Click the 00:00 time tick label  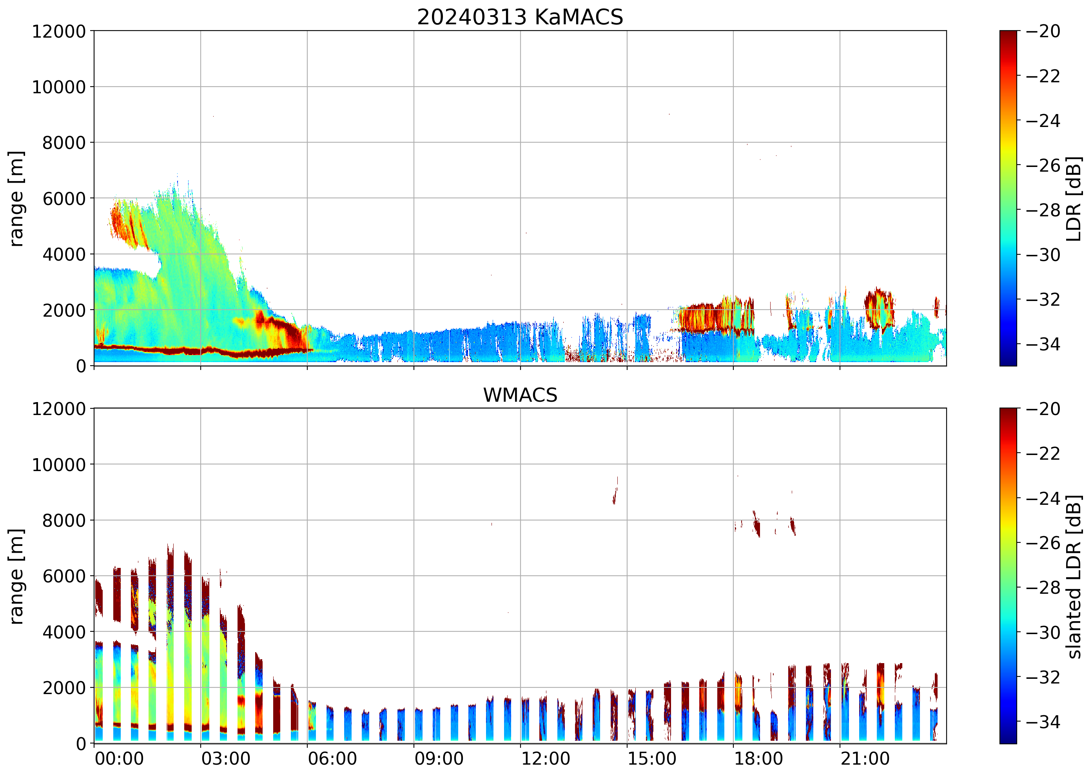click(119, 759)
